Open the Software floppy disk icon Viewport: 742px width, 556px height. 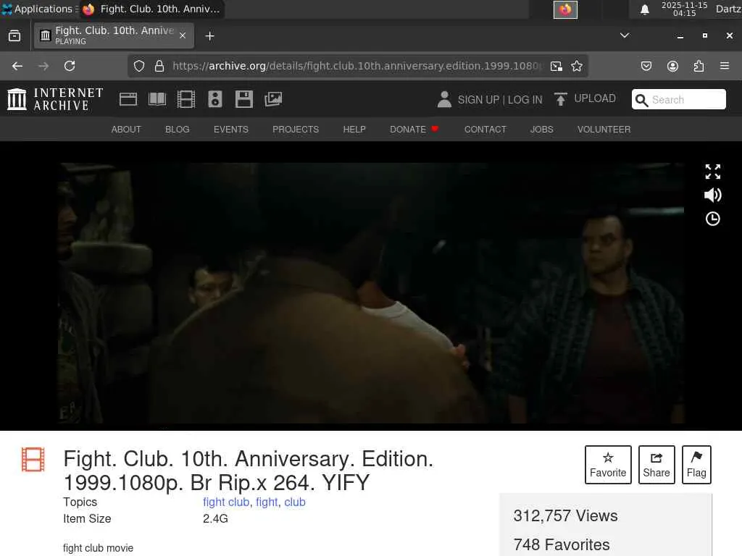pos(244,99)
